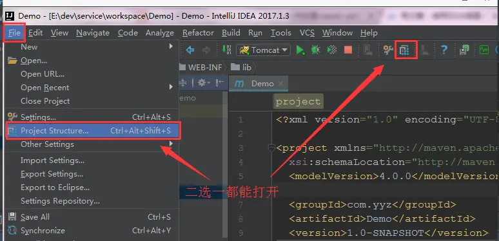499x241 pixels.
Task: Click the modelVersion 4.0.0 line
Action: 394,176
